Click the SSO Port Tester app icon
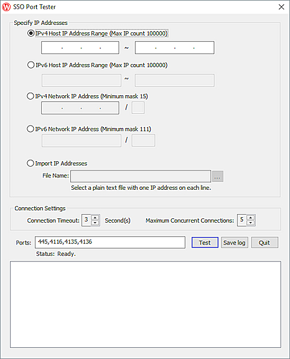The height and width of the screenshot is (359, 290). coord(6,7)
